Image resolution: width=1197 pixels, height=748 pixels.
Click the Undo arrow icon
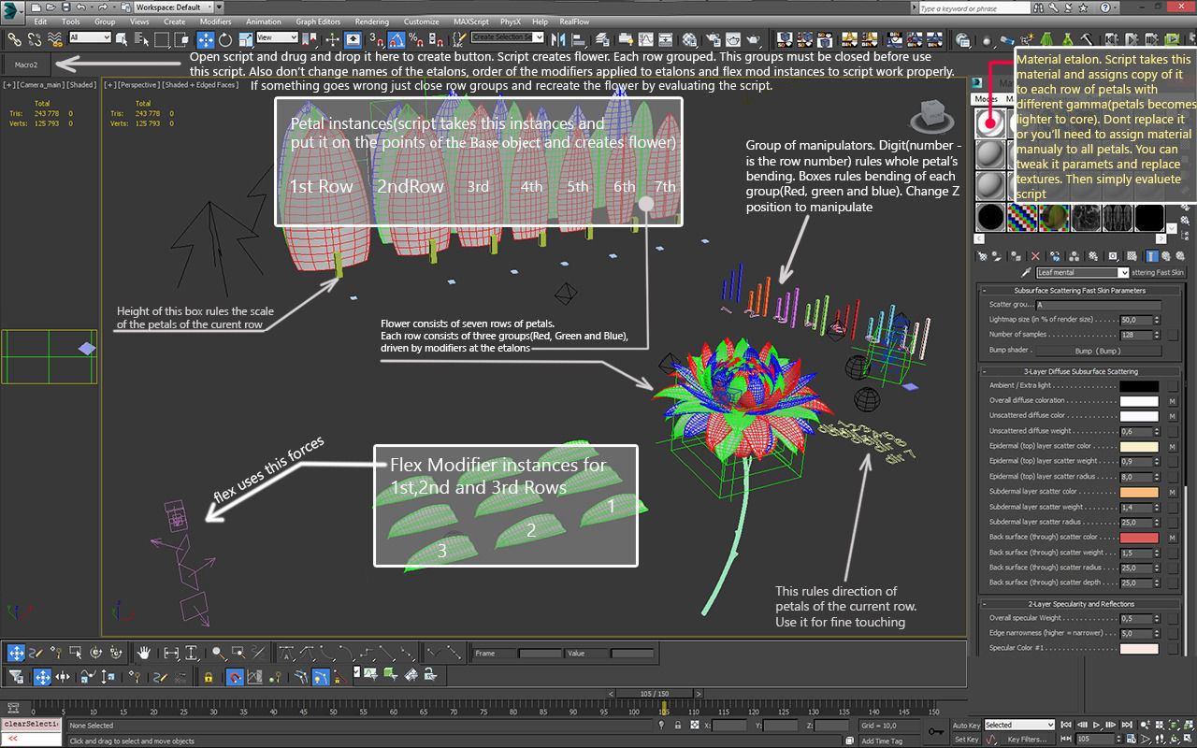click(x=80, y=7)
